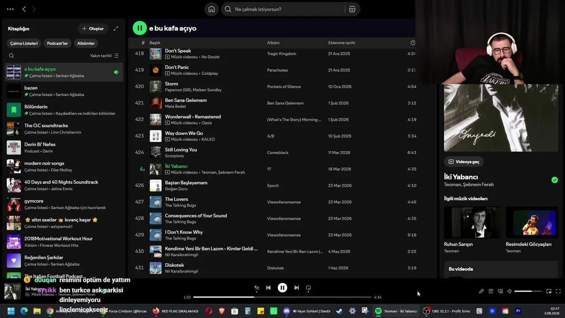This screenshot has height=318, width=565.
Task: Sort tracks by the duration clock icon
Action: click(x=413, y=43)
